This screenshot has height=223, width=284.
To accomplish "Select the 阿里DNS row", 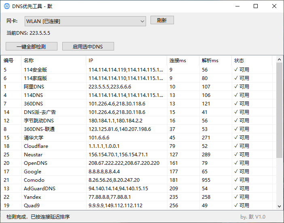I will click(x=138, y=86).
